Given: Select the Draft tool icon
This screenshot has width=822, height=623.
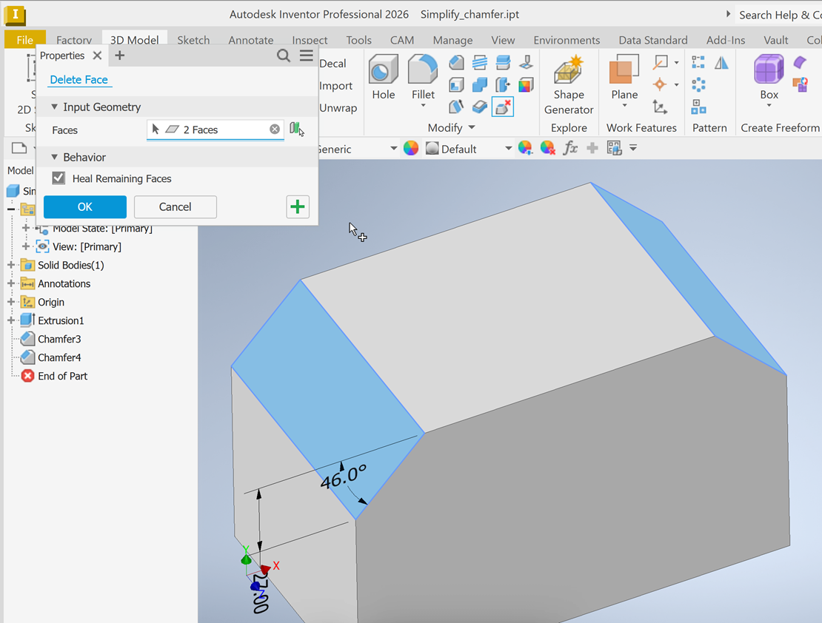Looking at the screenshot, I should (x=456, y=107).
